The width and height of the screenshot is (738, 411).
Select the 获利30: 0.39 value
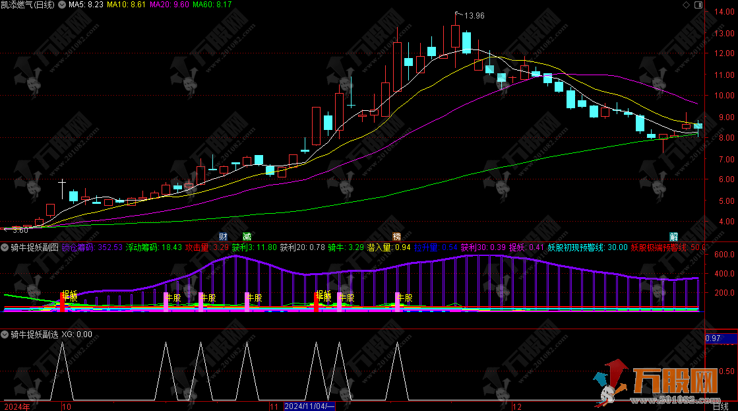(483, 247)
